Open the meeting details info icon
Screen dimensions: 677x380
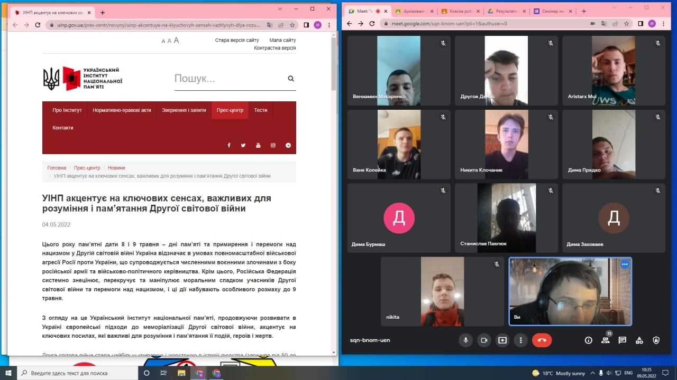[588, 340]
